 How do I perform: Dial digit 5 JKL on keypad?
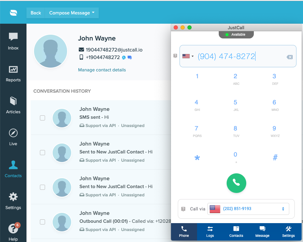tap(236, 105)
